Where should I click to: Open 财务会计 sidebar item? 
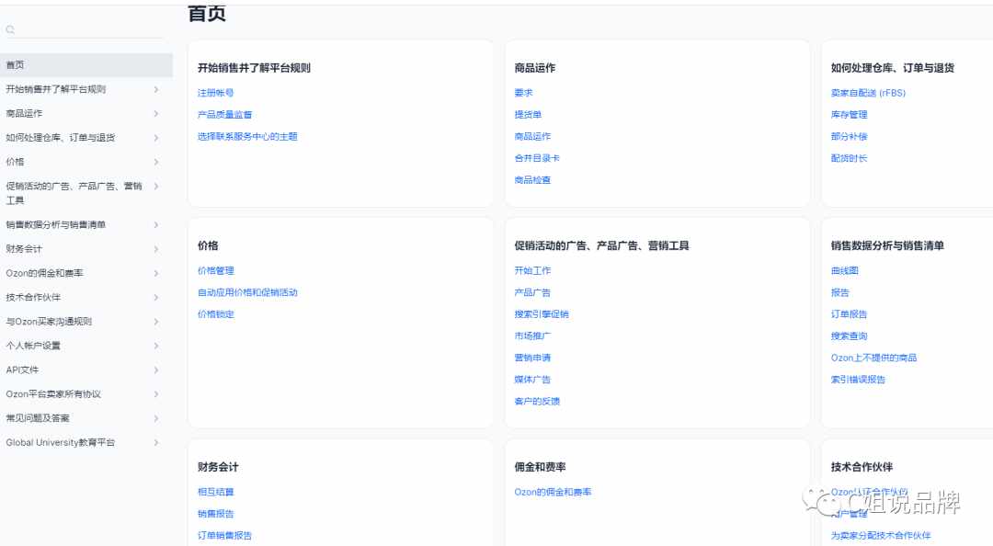[24, 249]
